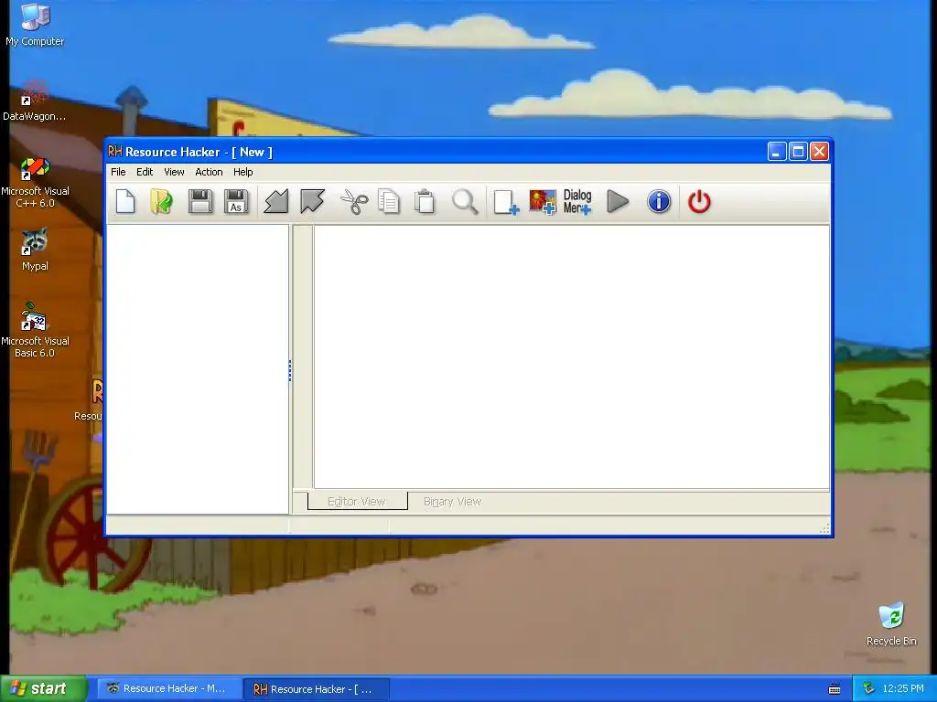Image resolution: width=937 pixels, height=702 pixels.
Task: Click the red power exit icon
Action: click(699, 201)
